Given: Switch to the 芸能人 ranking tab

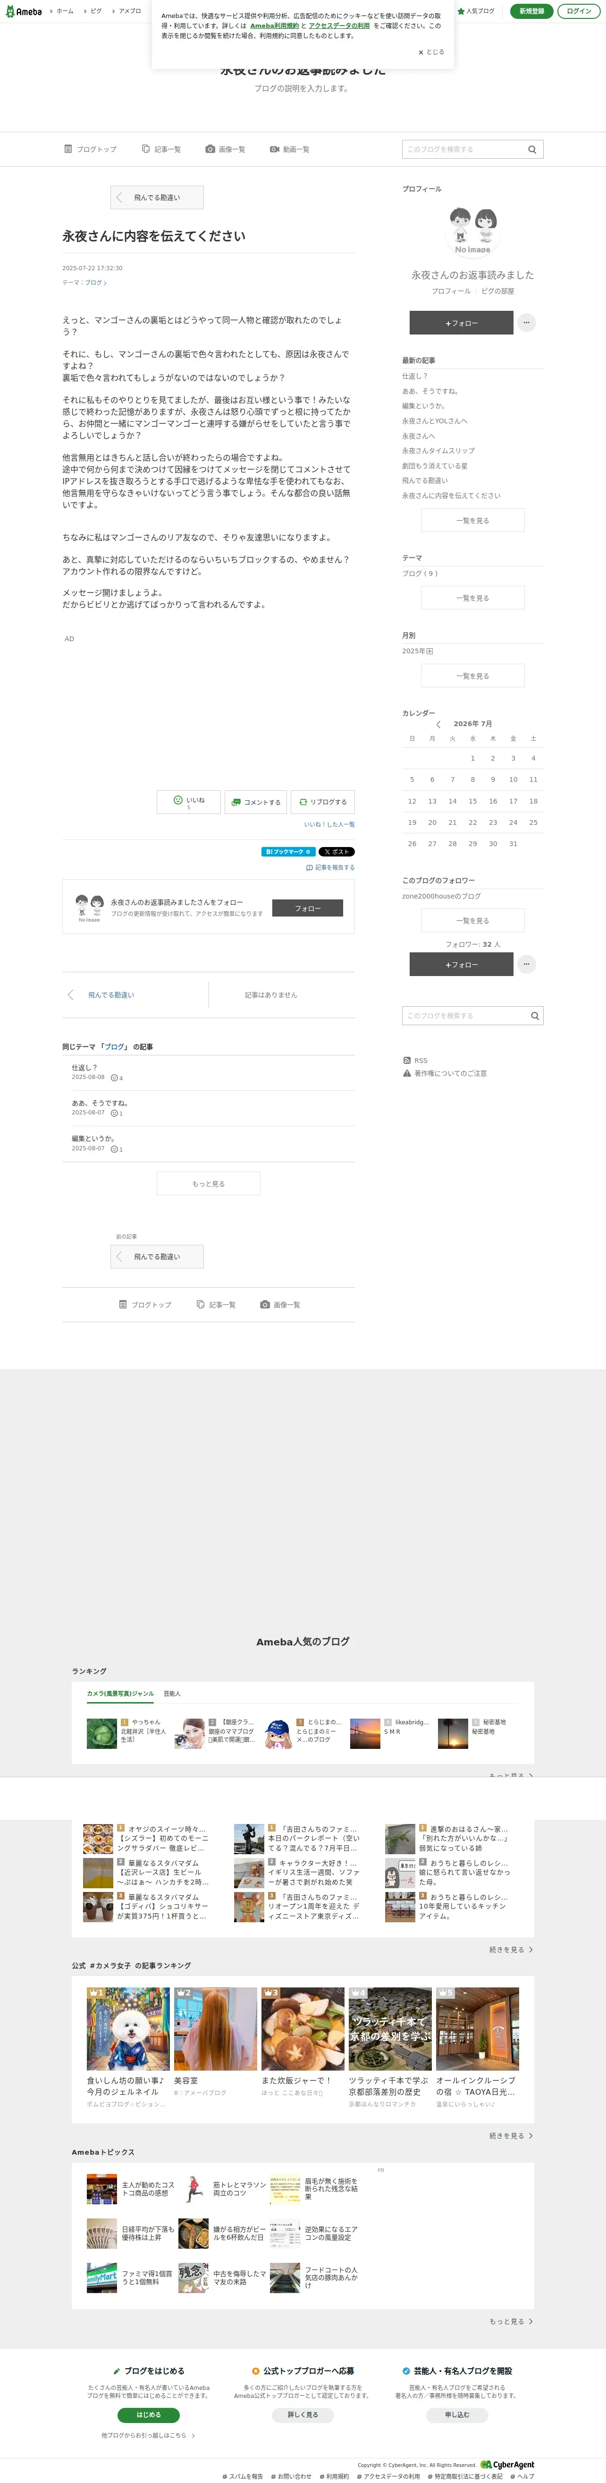Looking at the screenshot, I should 172,1694.
